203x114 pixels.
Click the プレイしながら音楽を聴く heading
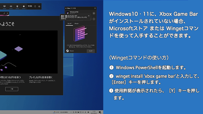41,77
